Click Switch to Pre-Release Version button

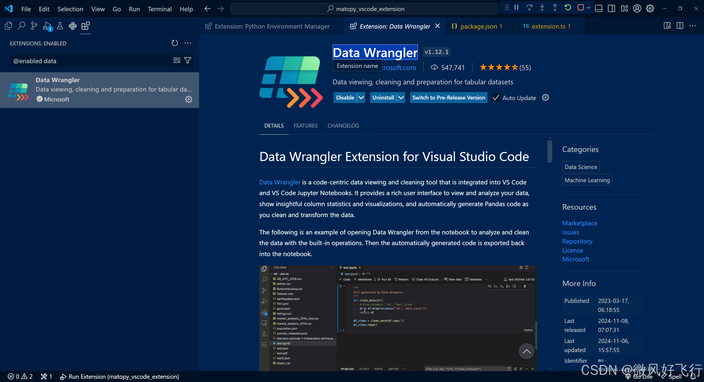449,98
